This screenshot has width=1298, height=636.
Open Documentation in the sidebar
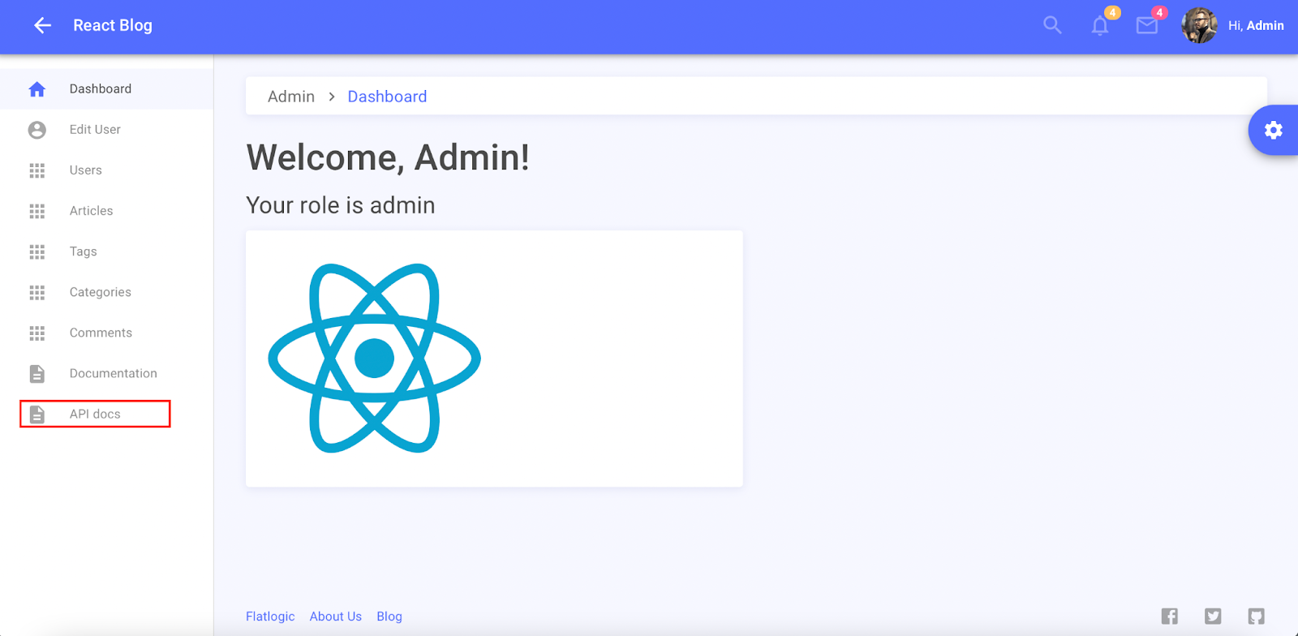[106, 373]
